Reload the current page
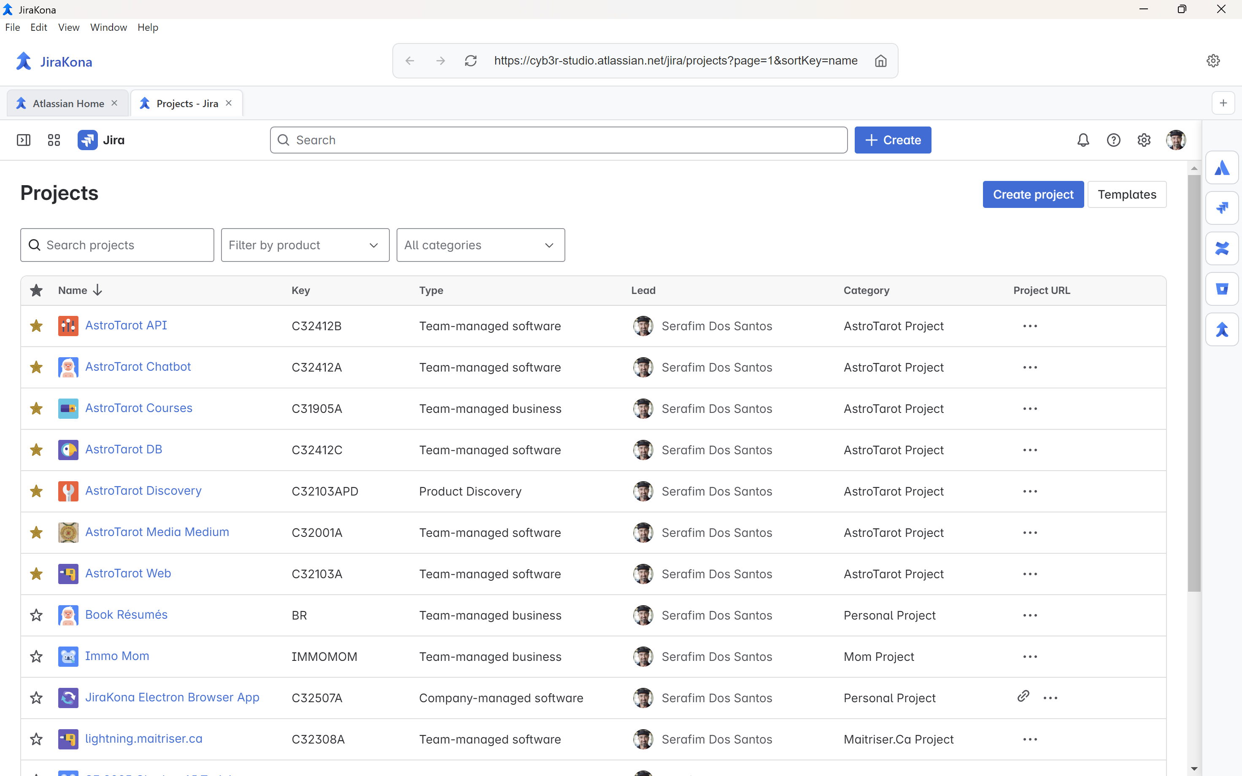Viewport: 1242px width, 776px height. pyautogui.click(x=471, y=61)
